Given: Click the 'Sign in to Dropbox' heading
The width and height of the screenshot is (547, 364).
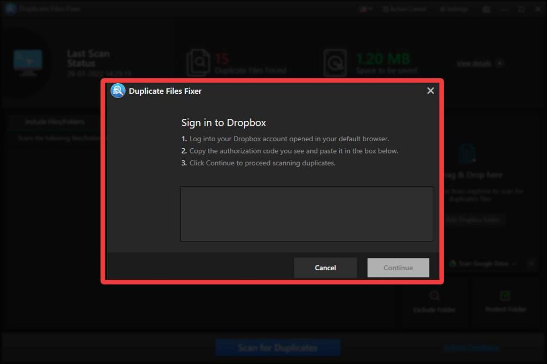Looking at the screenshot, I should (x=224, y=123).
